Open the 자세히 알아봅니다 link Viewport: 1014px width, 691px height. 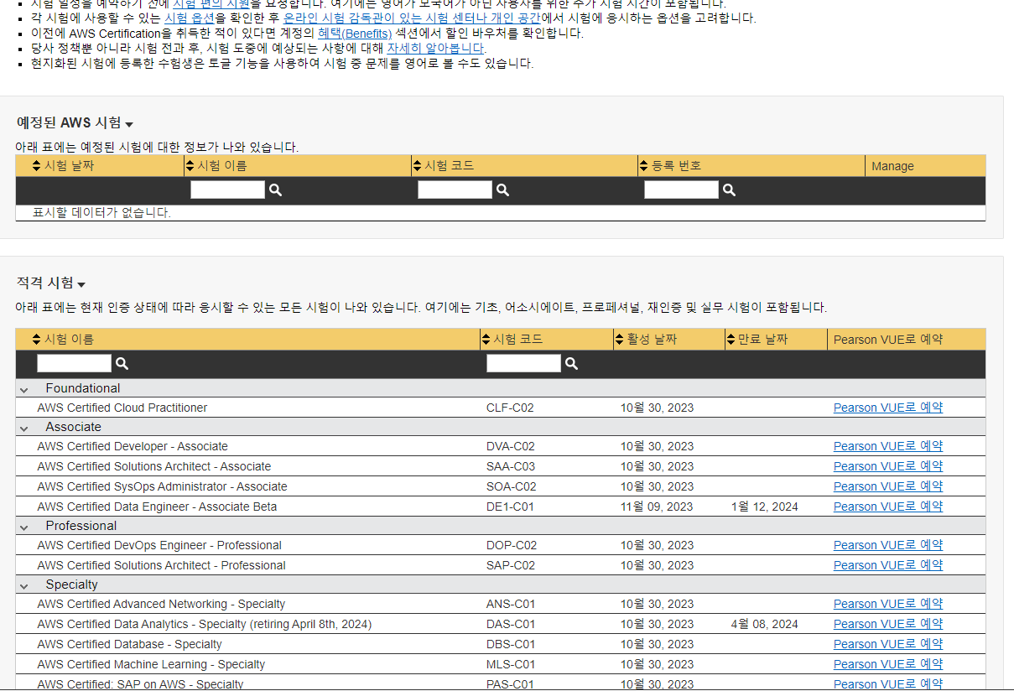pyautogui.click(x=435, y=48)
